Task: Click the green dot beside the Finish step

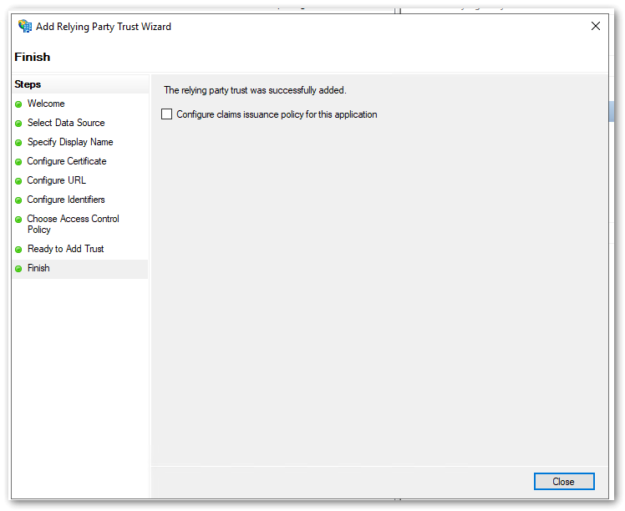Action: [18, 269]
